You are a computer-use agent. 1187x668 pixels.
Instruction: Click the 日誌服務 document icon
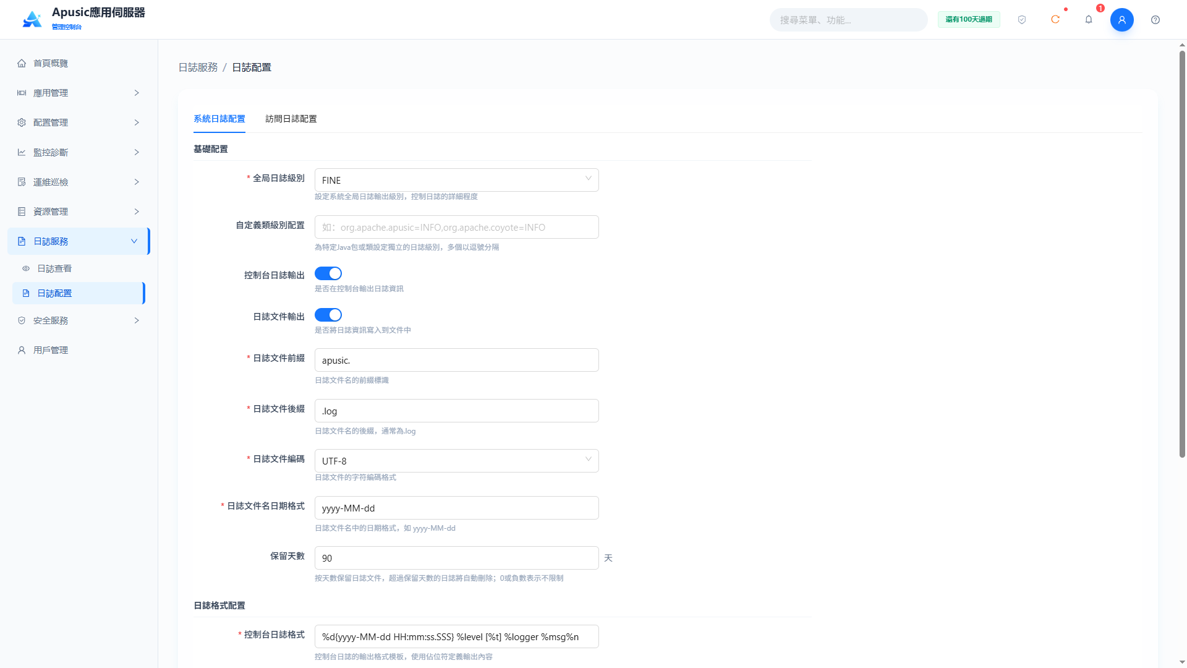coord(22,241)
